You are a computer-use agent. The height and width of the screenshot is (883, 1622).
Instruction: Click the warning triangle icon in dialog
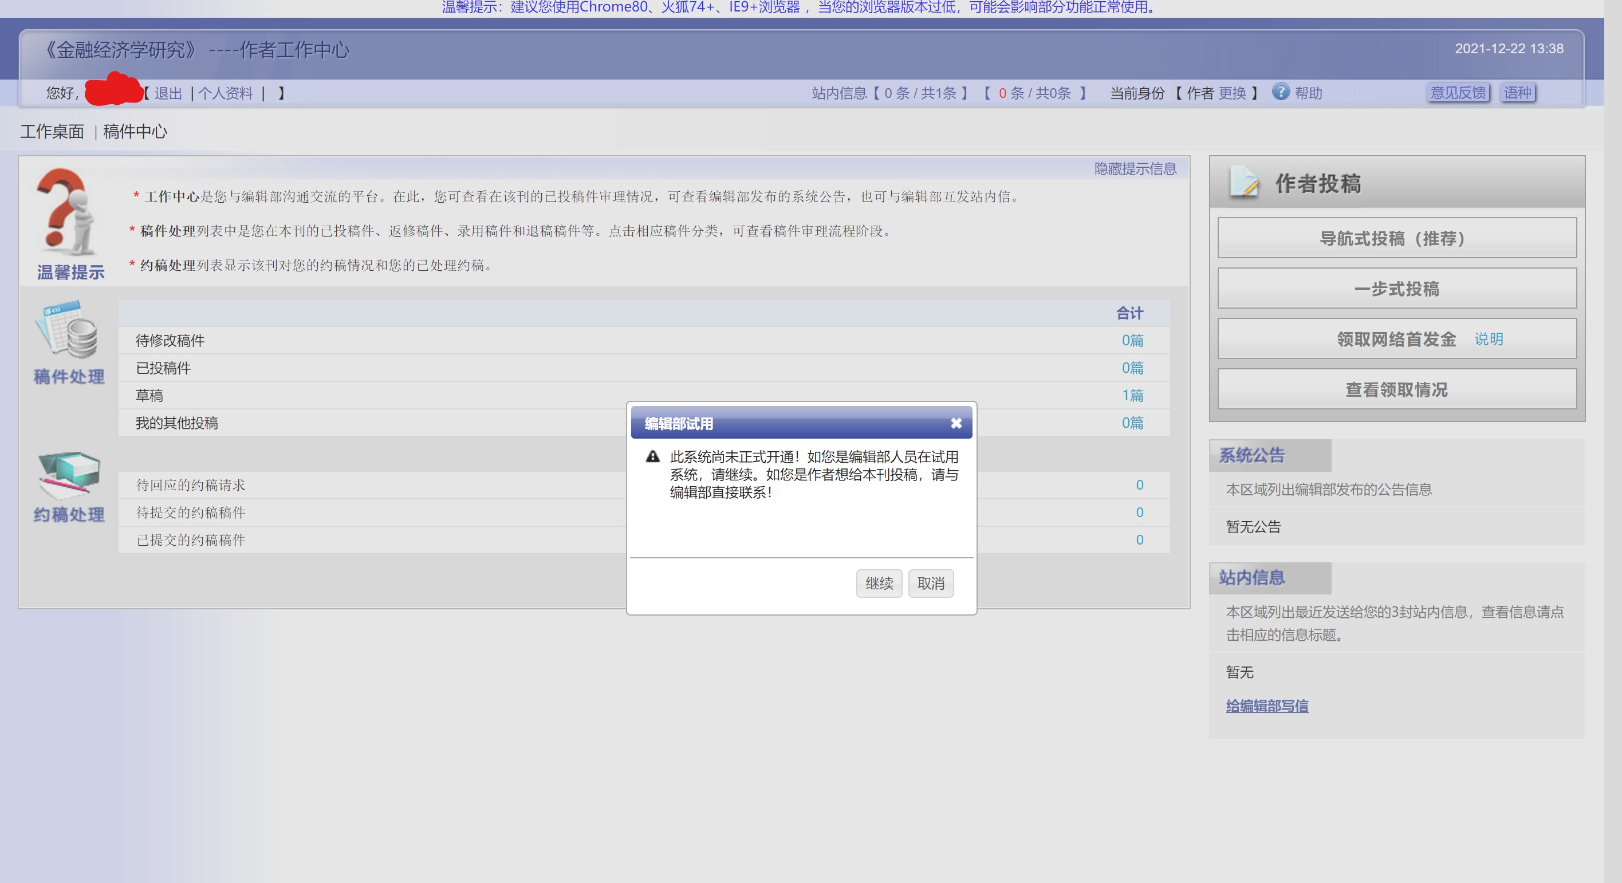(652, 457)
